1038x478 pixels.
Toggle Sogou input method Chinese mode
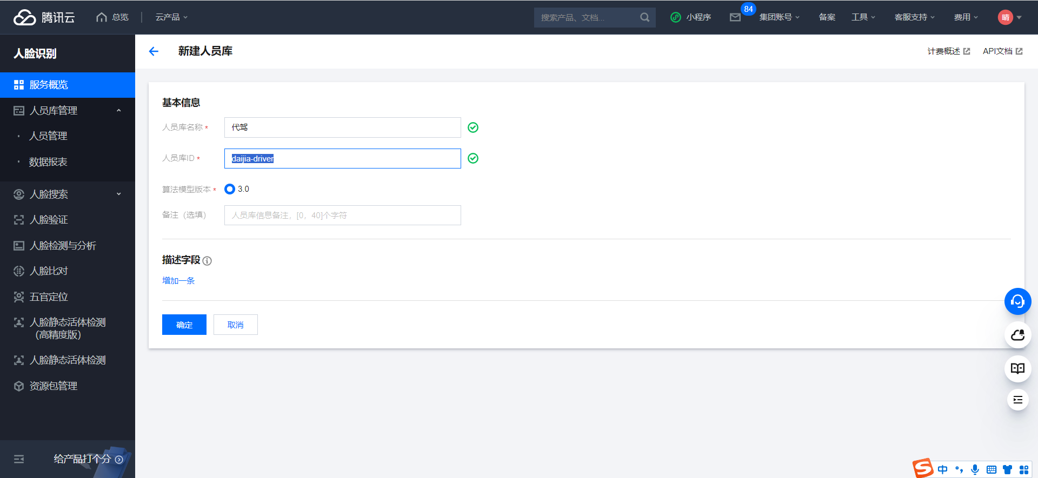942,469
